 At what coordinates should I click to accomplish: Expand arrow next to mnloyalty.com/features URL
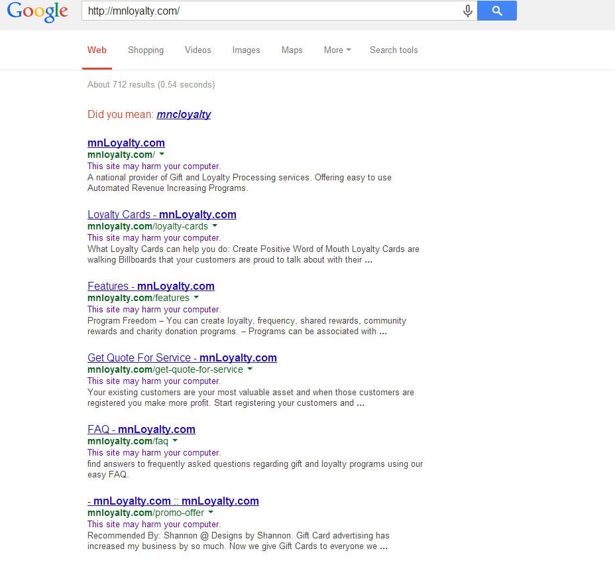pos(196,297)
